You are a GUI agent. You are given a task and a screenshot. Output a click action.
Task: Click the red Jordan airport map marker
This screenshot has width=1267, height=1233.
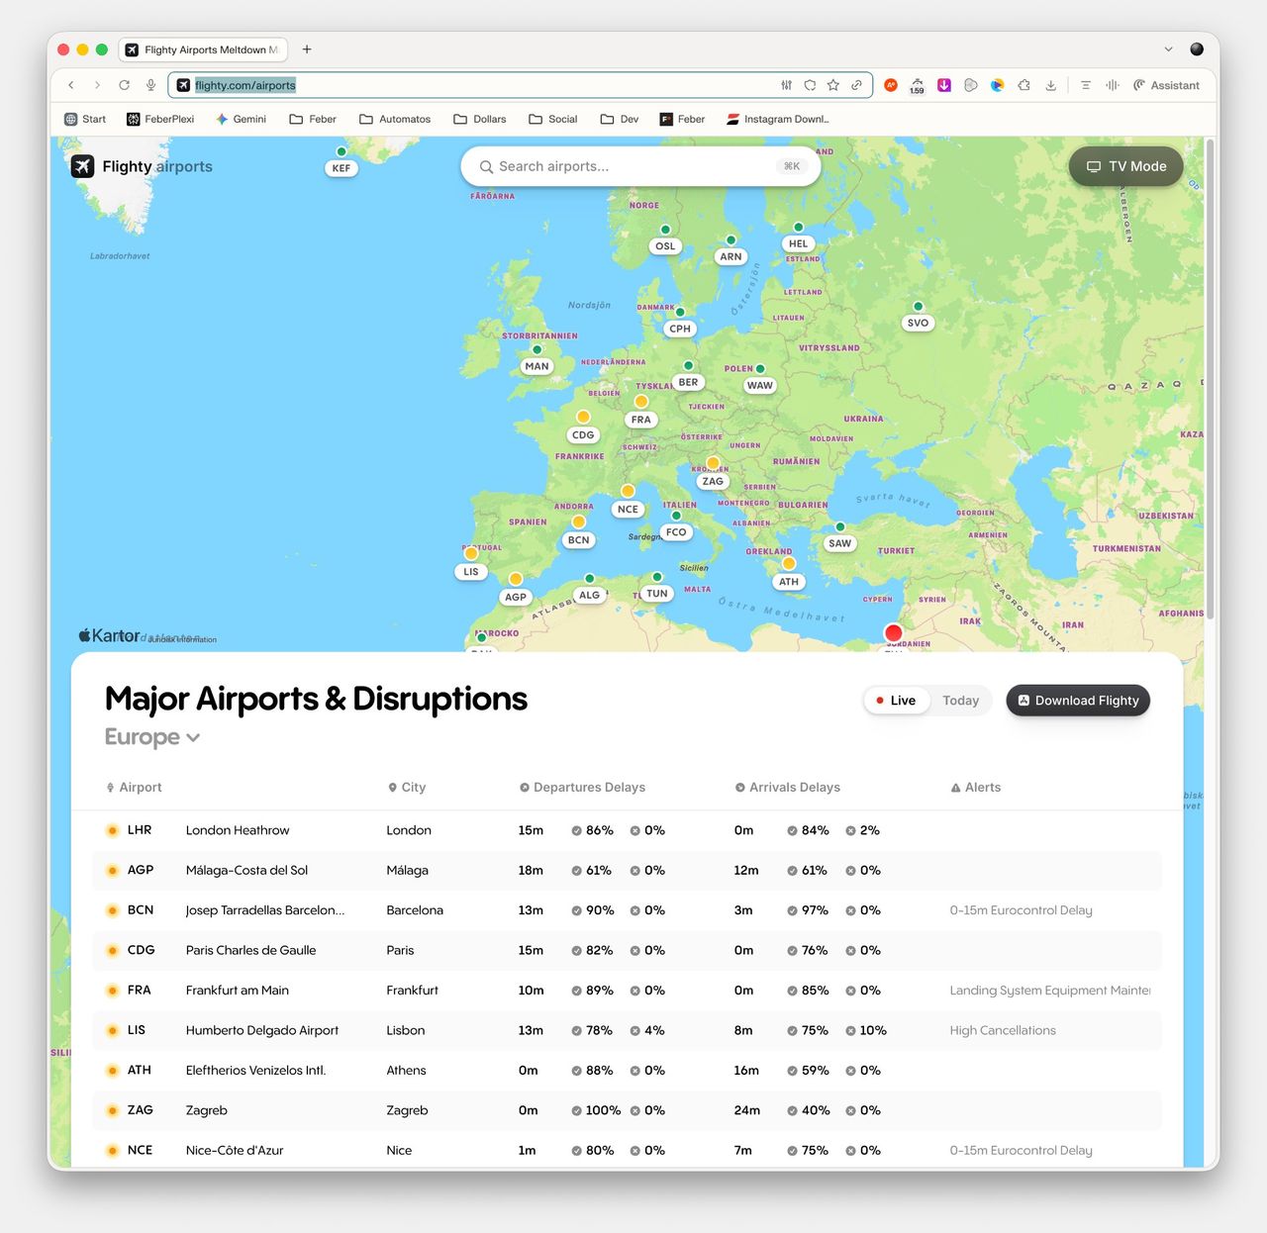(893, 633)
